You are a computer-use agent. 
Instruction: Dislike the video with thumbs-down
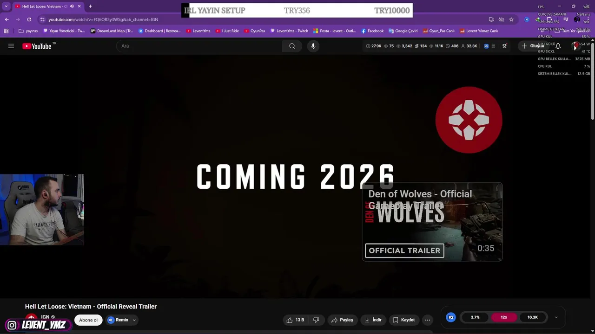(x=316, y=320)
